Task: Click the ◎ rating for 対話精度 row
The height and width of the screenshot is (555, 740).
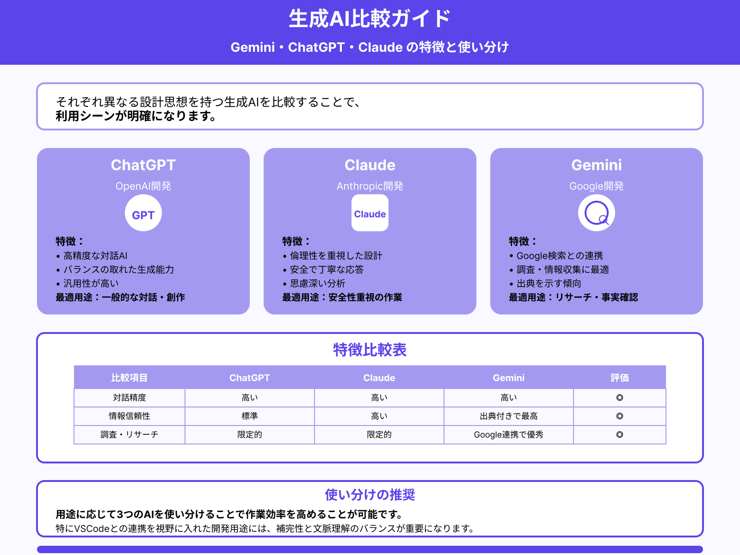Action: coord(620,397)
